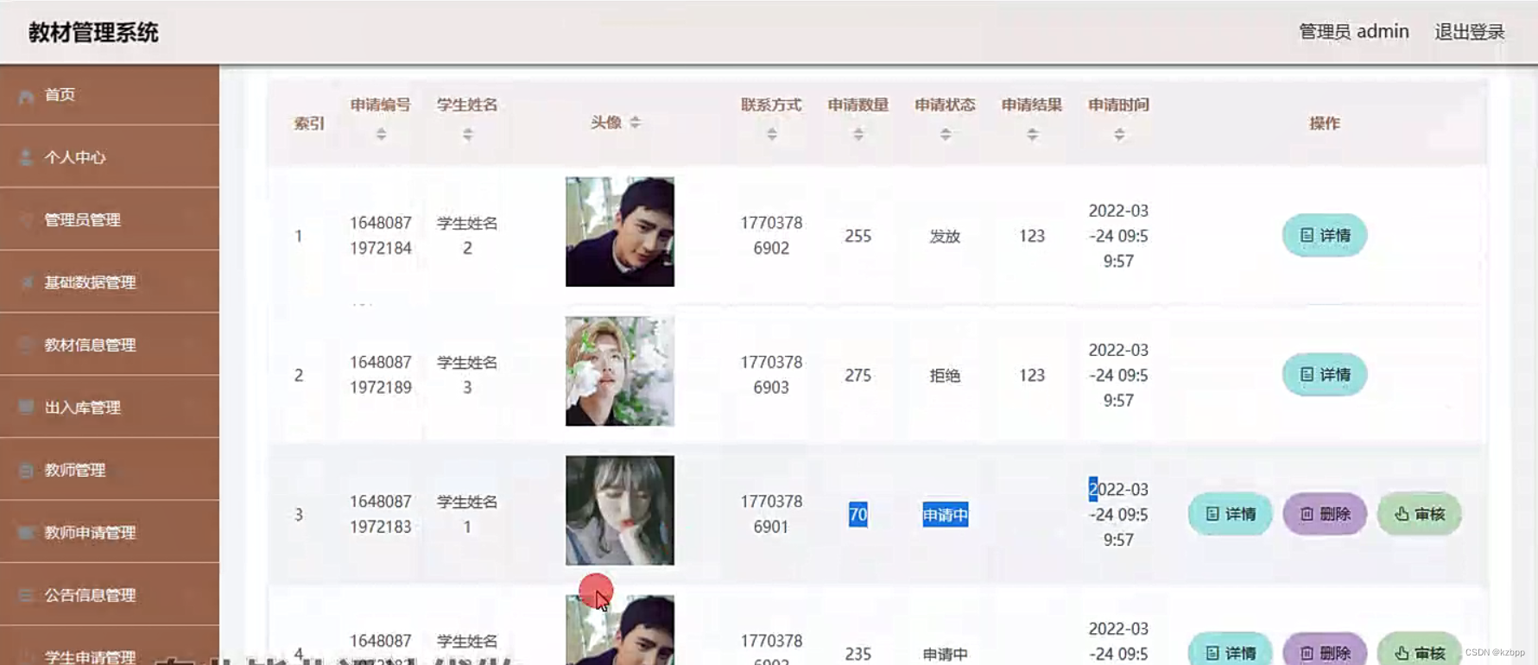Image resolution: width=1538 pixels, height=665 pixels.
Task: Sort table by 申请数量 column arrows
Action: [x=858, y=135]
